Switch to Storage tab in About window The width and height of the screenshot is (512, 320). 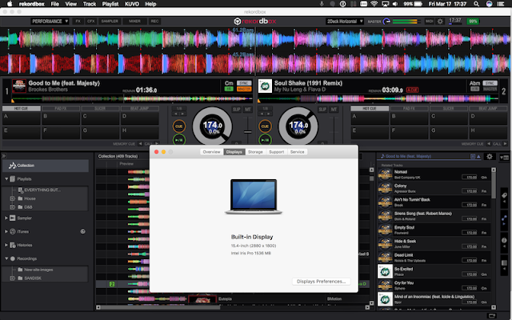(255, 152)
